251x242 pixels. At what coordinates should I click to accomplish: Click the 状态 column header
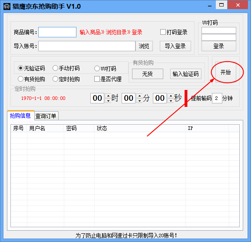(140, 128)
